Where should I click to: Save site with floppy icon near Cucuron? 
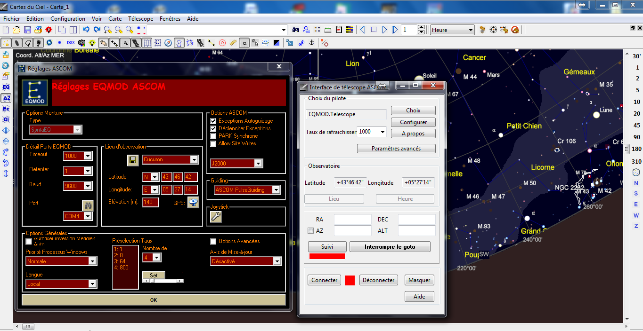pyautogui.click(x=133, y=160)
